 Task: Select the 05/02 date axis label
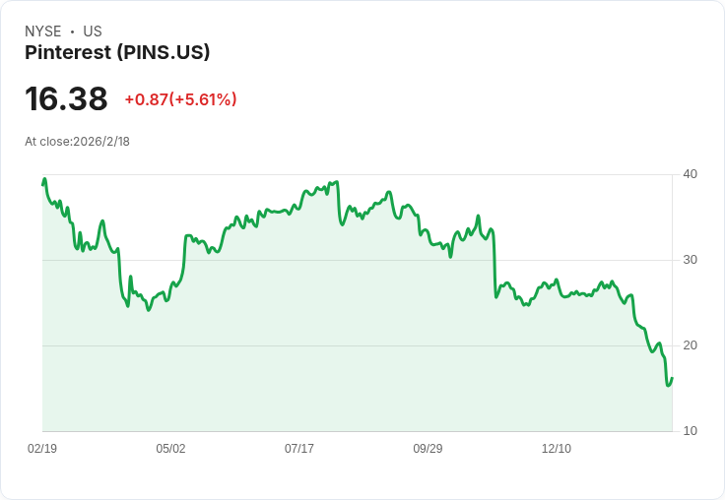(x=170, y=449)
